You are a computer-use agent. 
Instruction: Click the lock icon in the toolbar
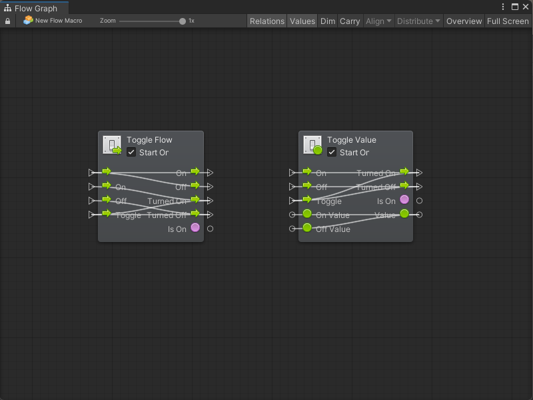point(8,21)
